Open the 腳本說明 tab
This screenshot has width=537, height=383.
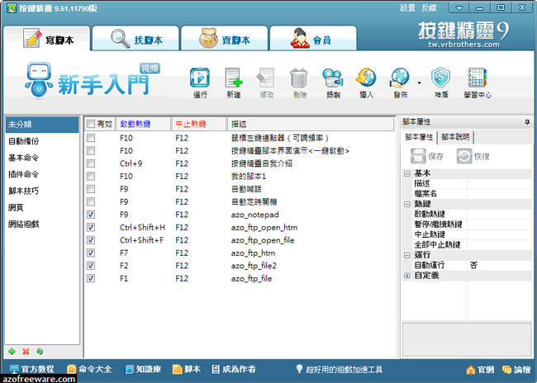tap(454, 137)
